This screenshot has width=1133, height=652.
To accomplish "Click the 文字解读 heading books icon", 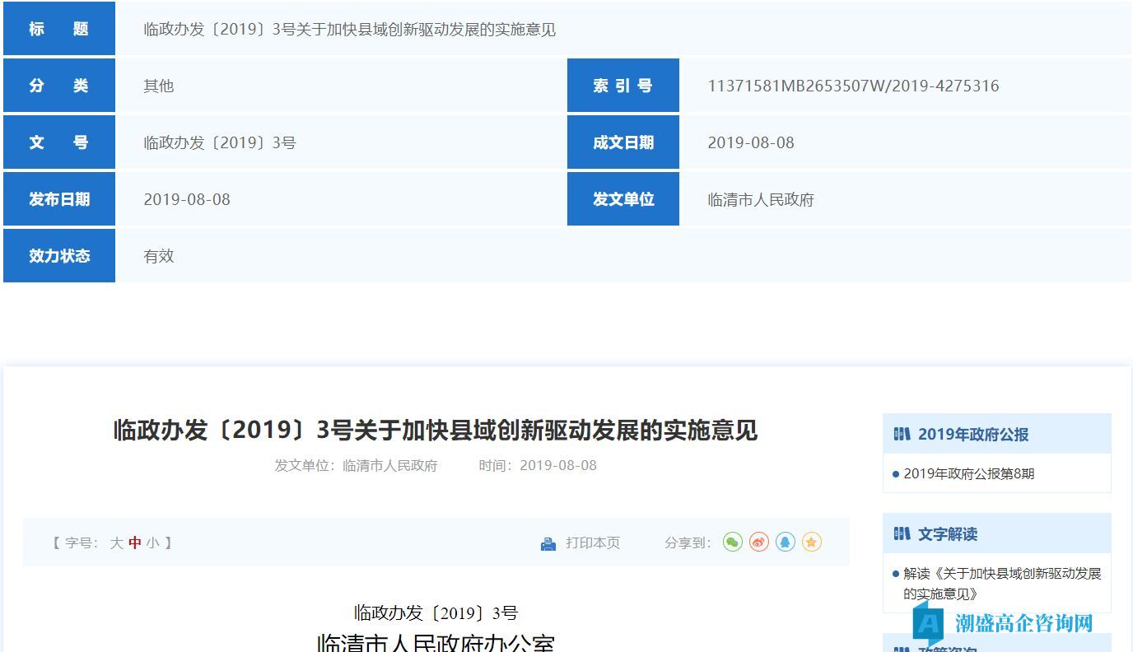I will coord(902,533).
